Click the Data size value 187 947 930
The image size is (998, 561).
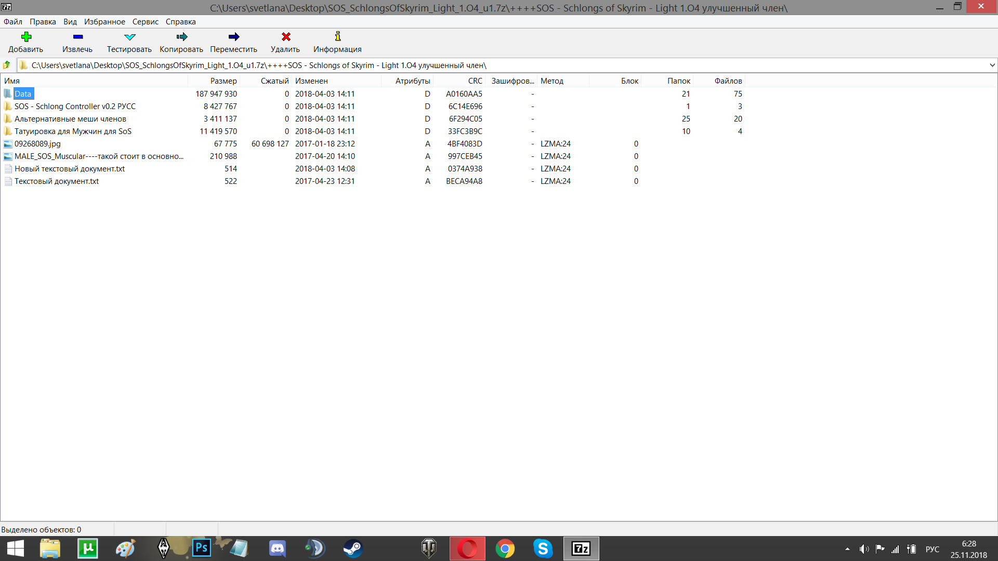[216, 94]
